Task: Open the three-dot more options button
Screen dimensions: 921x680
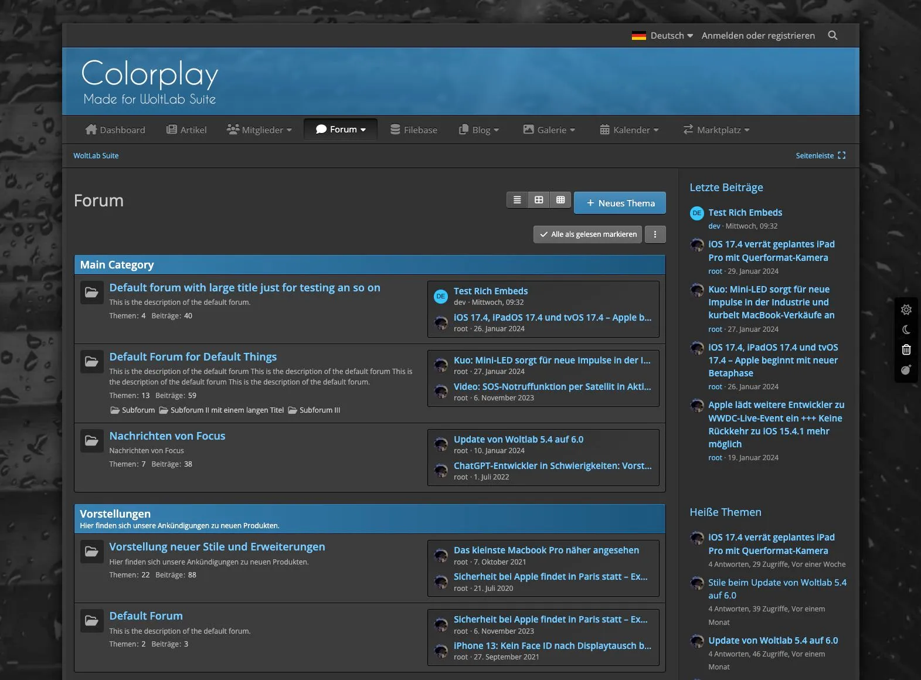Action: pyautogui.click(x=655, y=234)
